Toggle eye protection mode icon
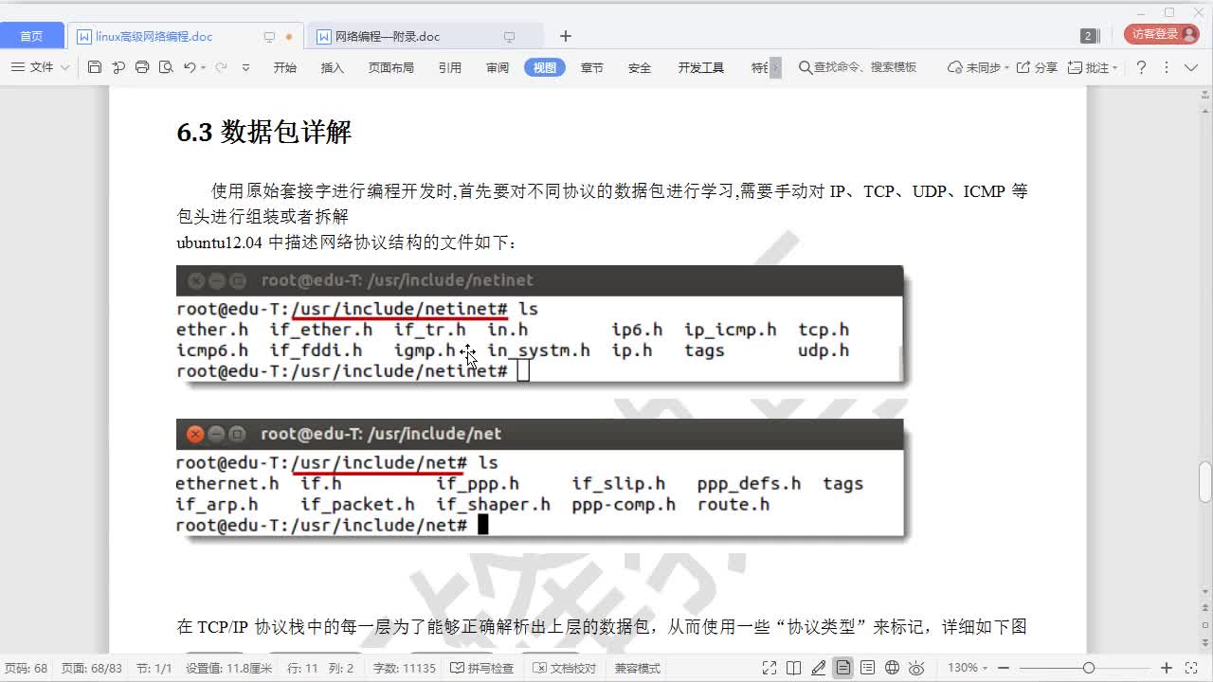Viewport: 1213px width, 682px height. tap(916, 668)
